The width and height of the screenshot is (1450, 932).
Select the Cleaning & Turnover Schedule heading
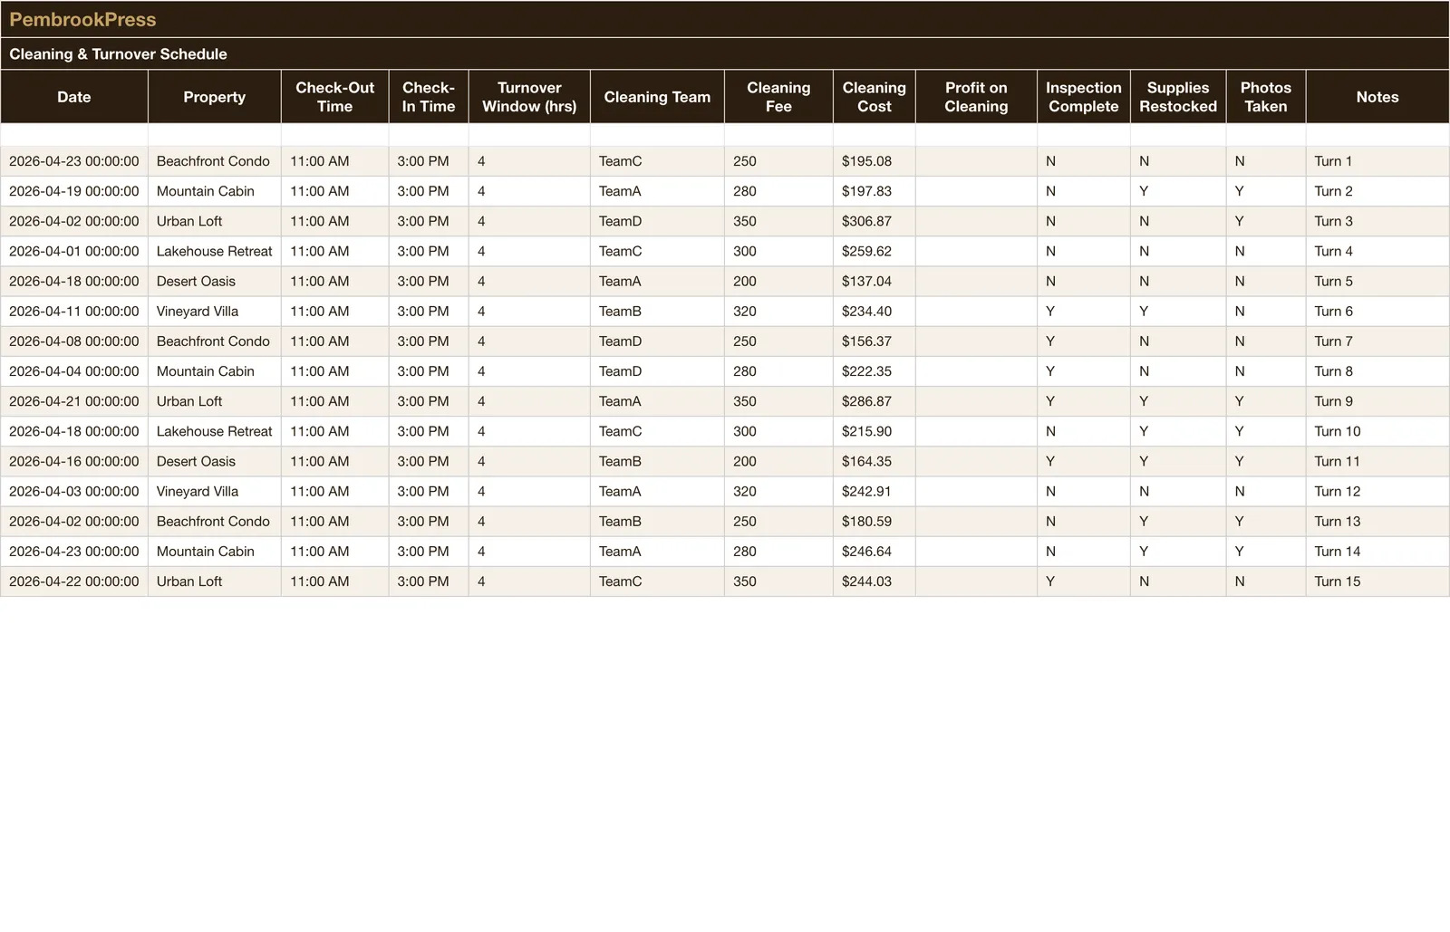(118, 53)
